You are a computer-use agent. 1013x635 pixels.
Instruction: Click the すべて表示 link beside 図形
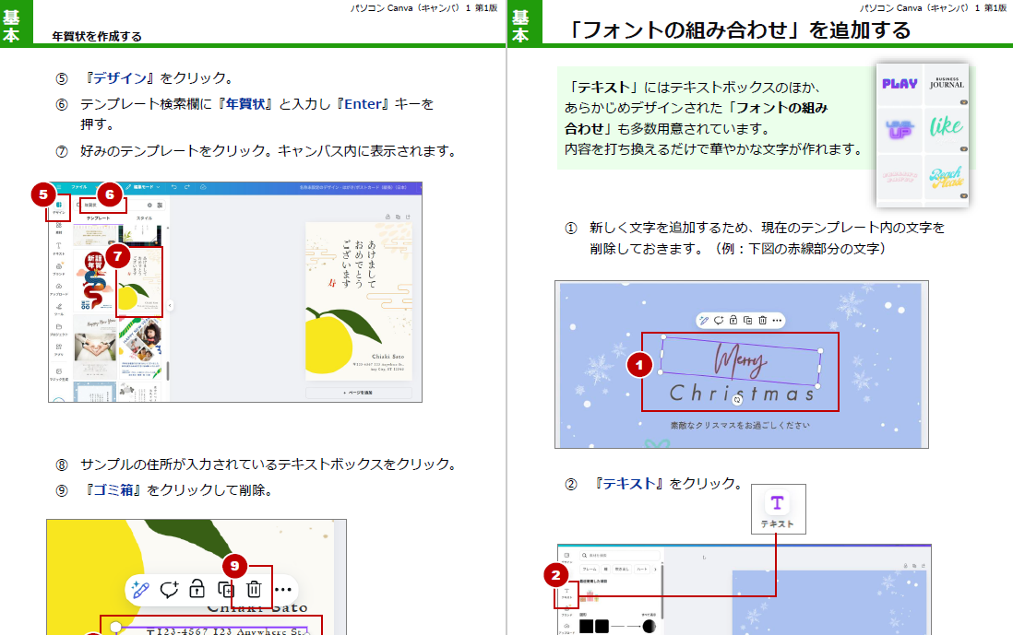pyautogui.click(x=649, y=615)
